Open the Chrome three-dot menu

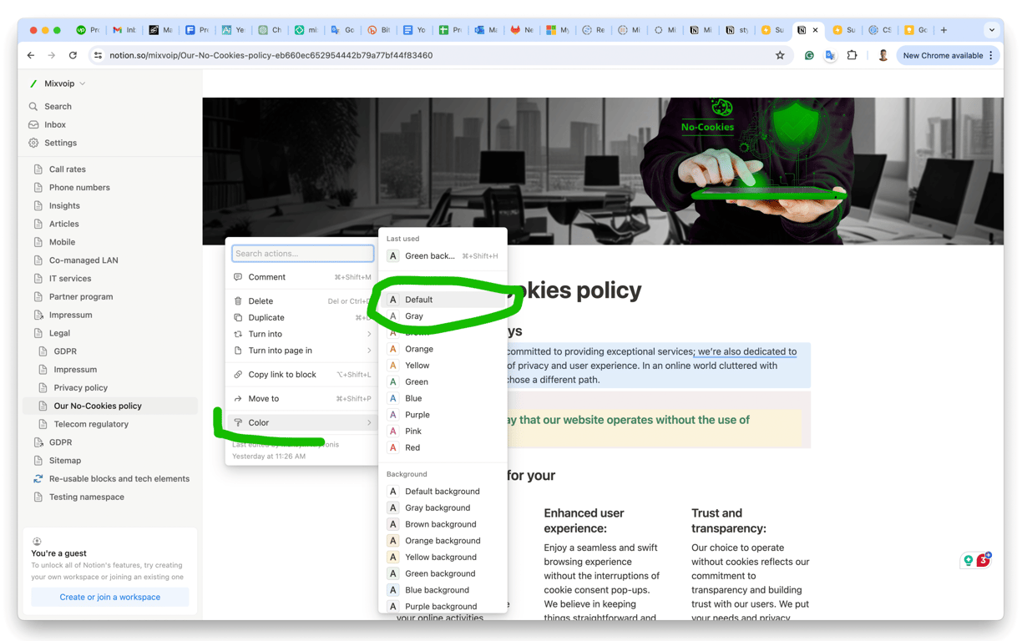pyautogui.click(x=992, y=55)
